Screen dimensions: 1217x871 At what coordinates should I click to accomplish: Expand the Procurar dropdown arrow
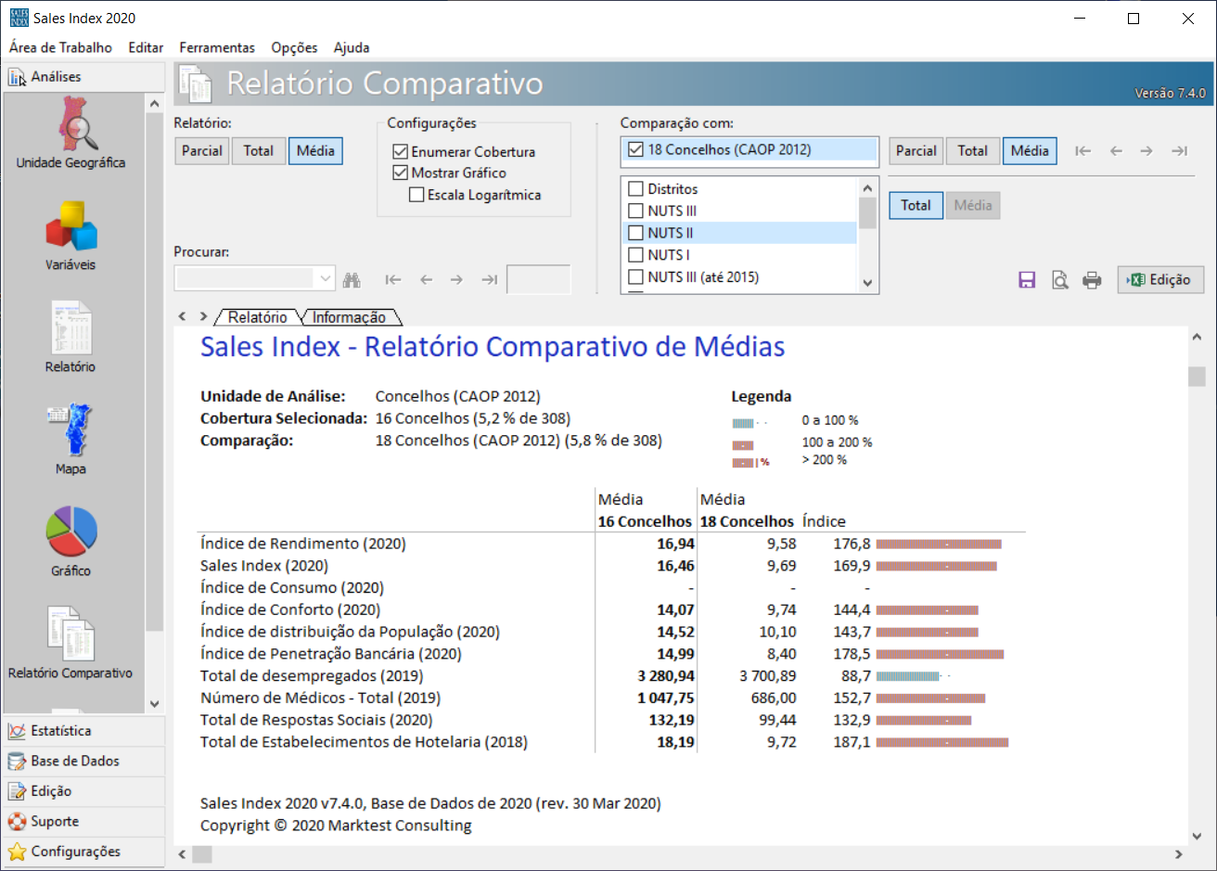point(325,278)
